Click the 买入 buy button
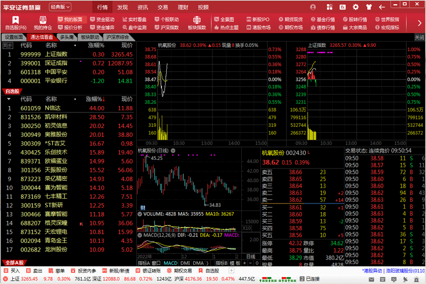Viewport: 426px width, 284px height. point(12,271)
